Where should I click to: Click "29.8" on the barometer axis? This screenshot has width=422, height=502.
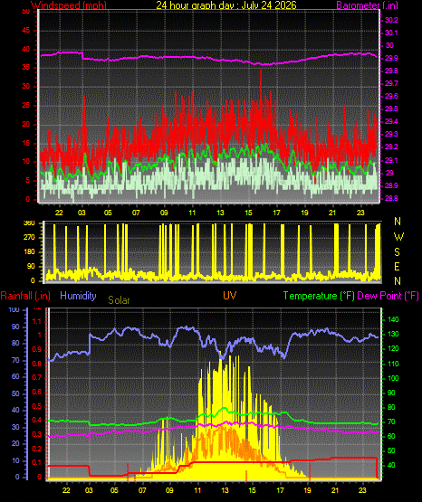(391, 71)
